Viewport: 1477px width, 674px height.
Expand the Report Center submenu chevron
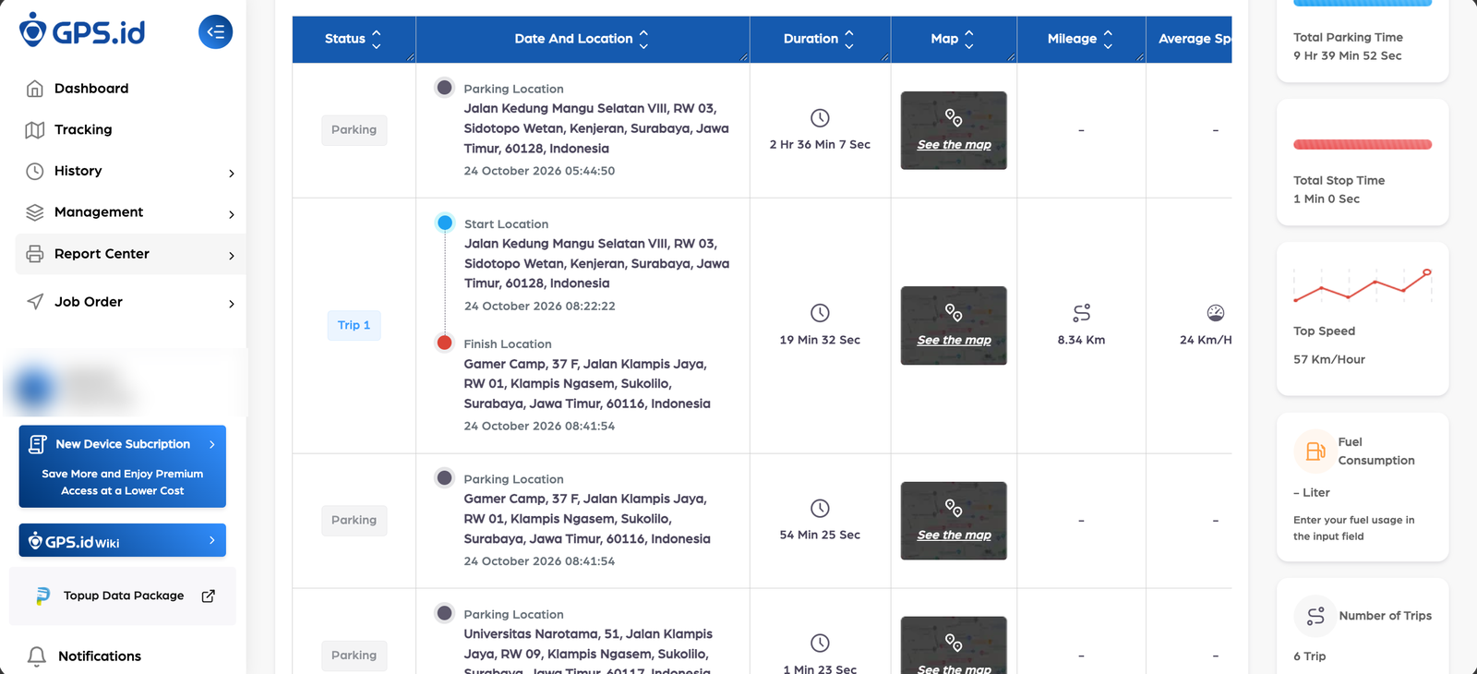(x=232, y=256)
